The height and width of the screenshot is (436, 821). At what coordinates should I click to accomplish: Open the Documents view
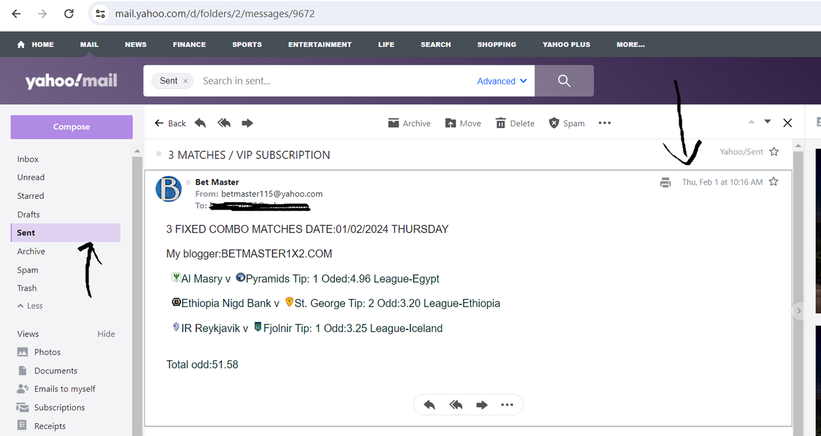(x=47, y=371)
